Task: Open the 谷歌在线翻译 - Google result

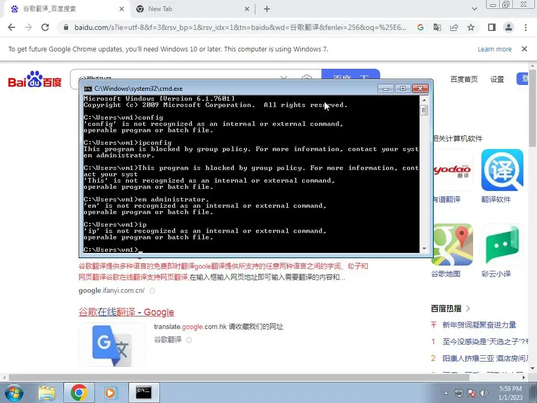Action: coord(126,312)
